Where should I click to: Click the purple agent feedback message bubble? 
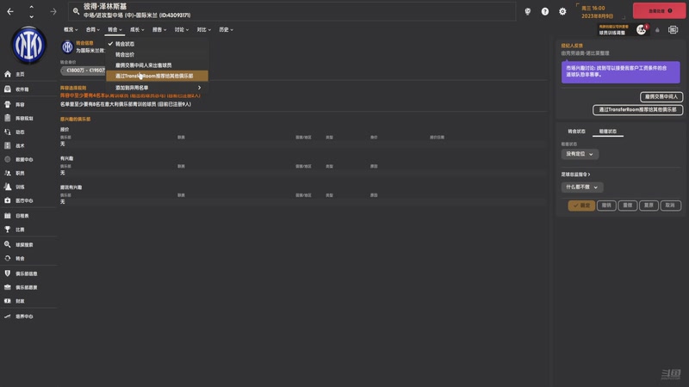620,72
